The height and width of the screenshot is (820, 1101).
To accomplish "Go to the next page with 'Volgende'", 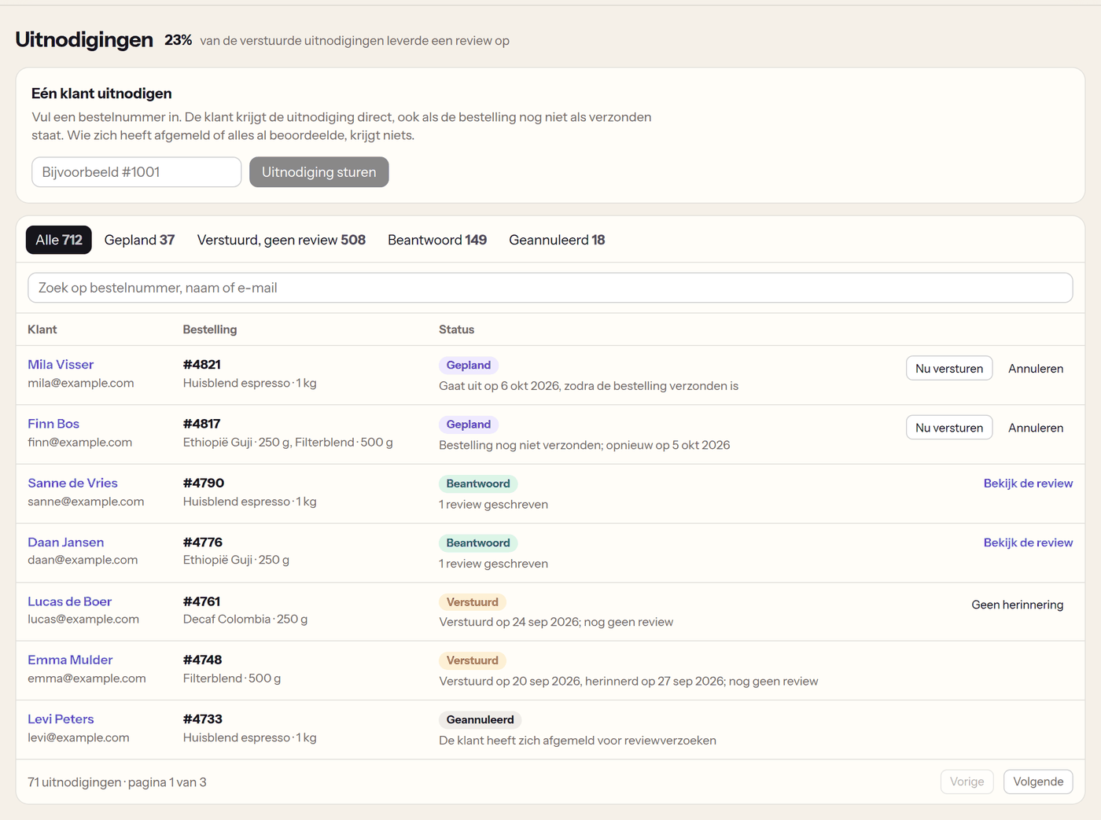I will (1038, 781).
